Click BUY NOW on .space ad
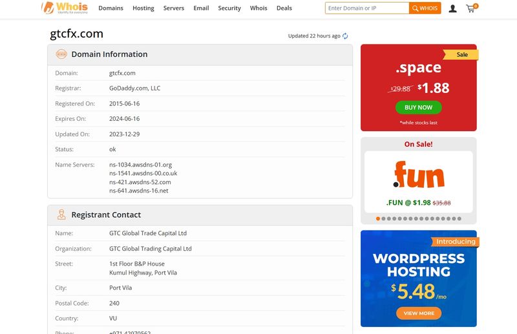 (418, 107)
